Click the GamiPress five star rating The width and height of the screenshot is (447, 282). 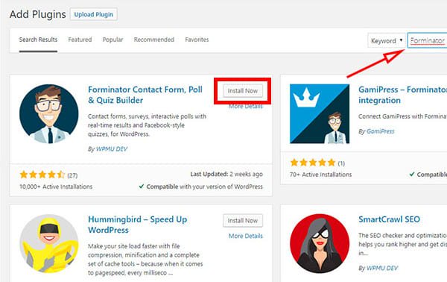coord(313,163)
